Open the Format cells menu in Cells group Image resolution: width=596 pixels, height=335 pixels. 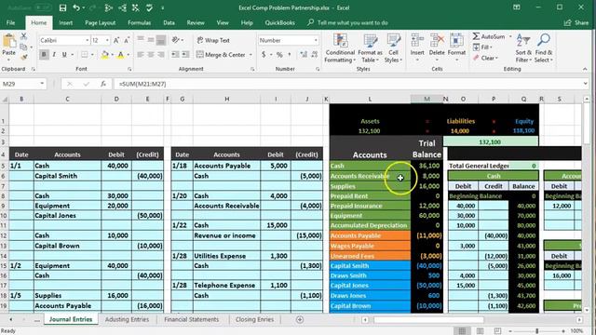(x=456, y=48)
